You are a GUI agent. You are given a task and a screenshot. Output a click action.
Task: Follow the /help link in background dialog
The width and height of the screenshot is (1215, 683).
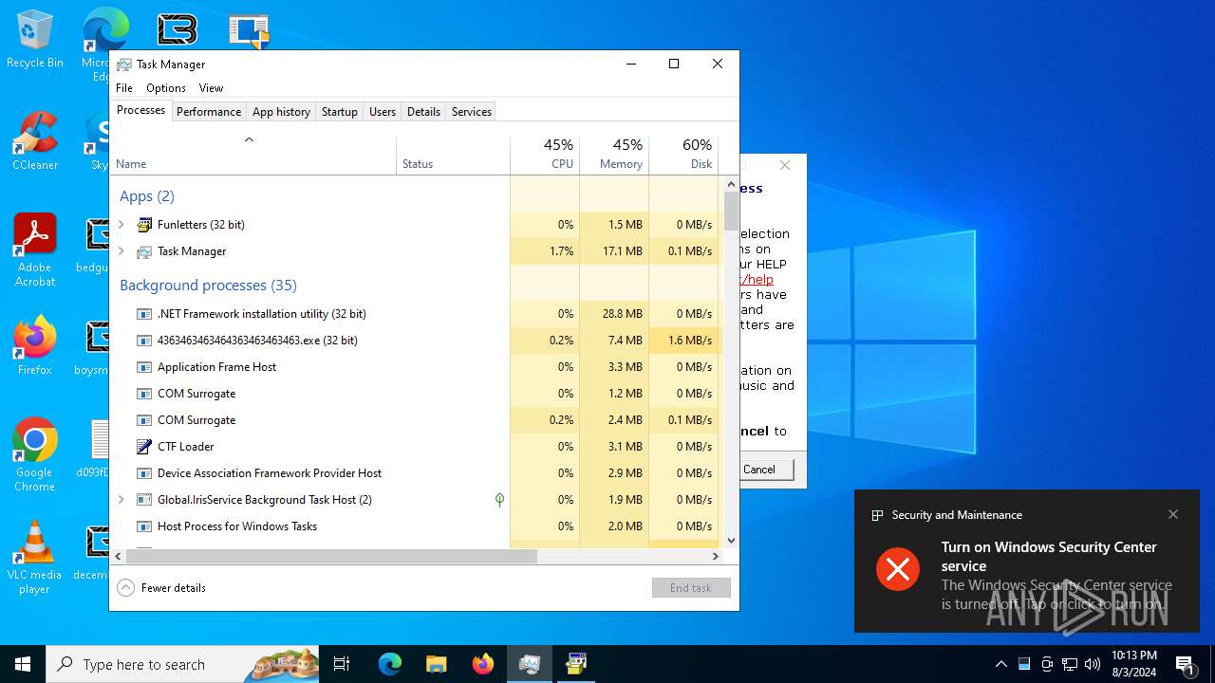tap(757, 279)
